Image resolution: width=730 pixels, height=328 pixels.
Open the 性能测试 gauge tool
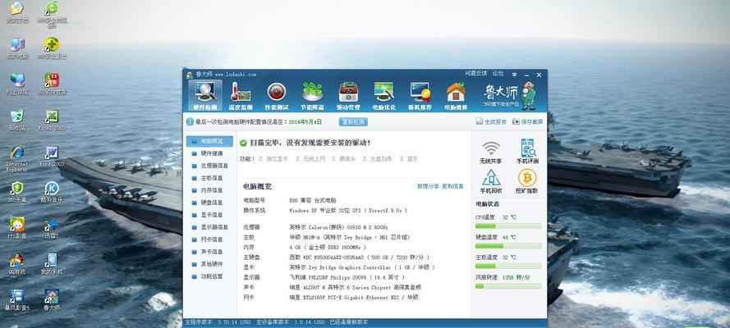pyautogui.click(x=277, y=96)
